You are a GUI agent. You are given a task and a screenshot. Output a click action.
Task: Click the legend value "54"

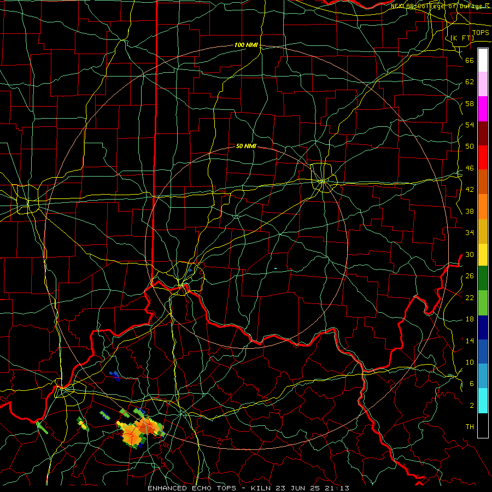tap(470, 125)
